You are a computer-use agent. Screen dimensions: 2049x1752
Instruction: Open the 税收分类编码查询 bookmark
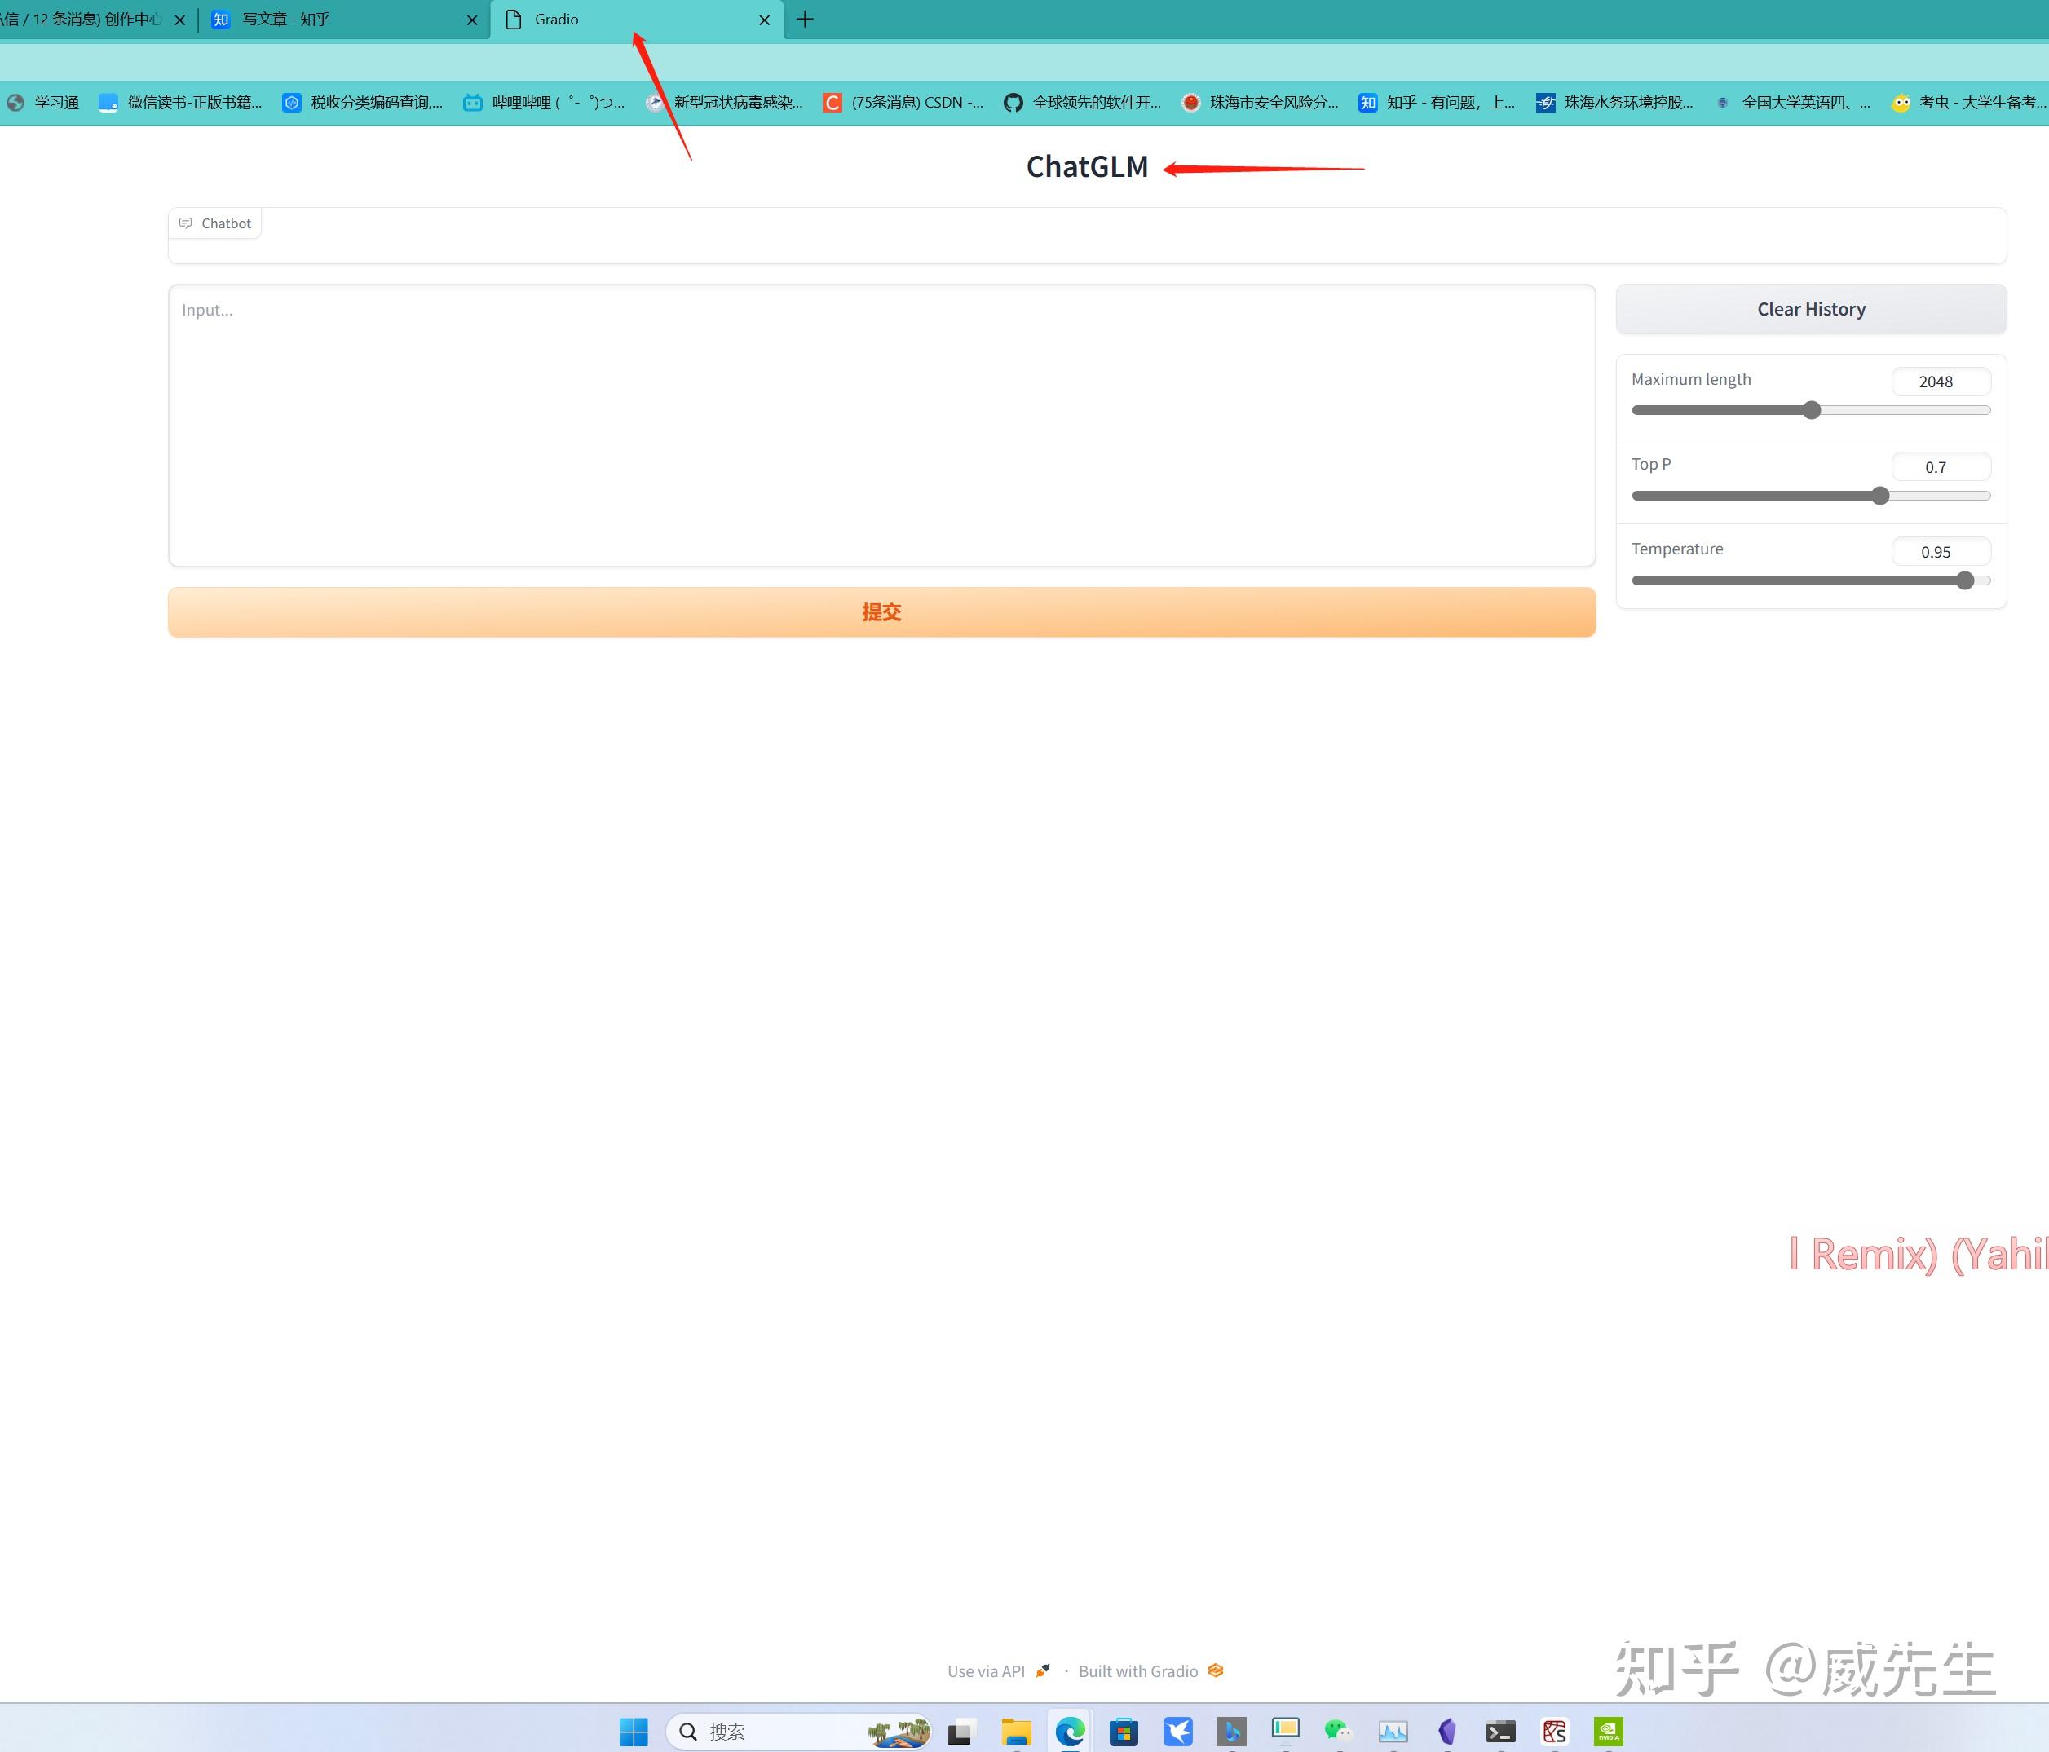[x=363, y=103]
